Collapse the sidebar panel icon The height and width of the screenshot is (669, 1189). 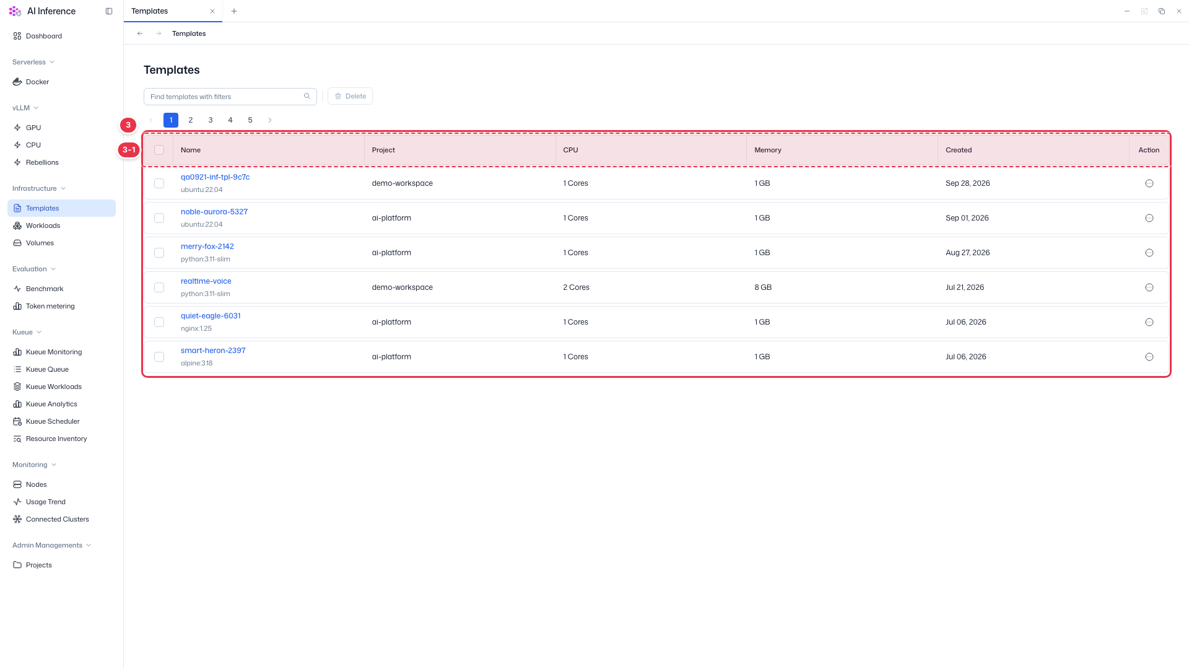(x=109, y=11)
